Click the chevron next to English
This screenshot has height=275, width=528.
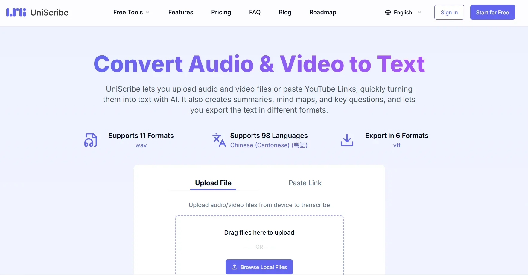(x=419, y=12)
